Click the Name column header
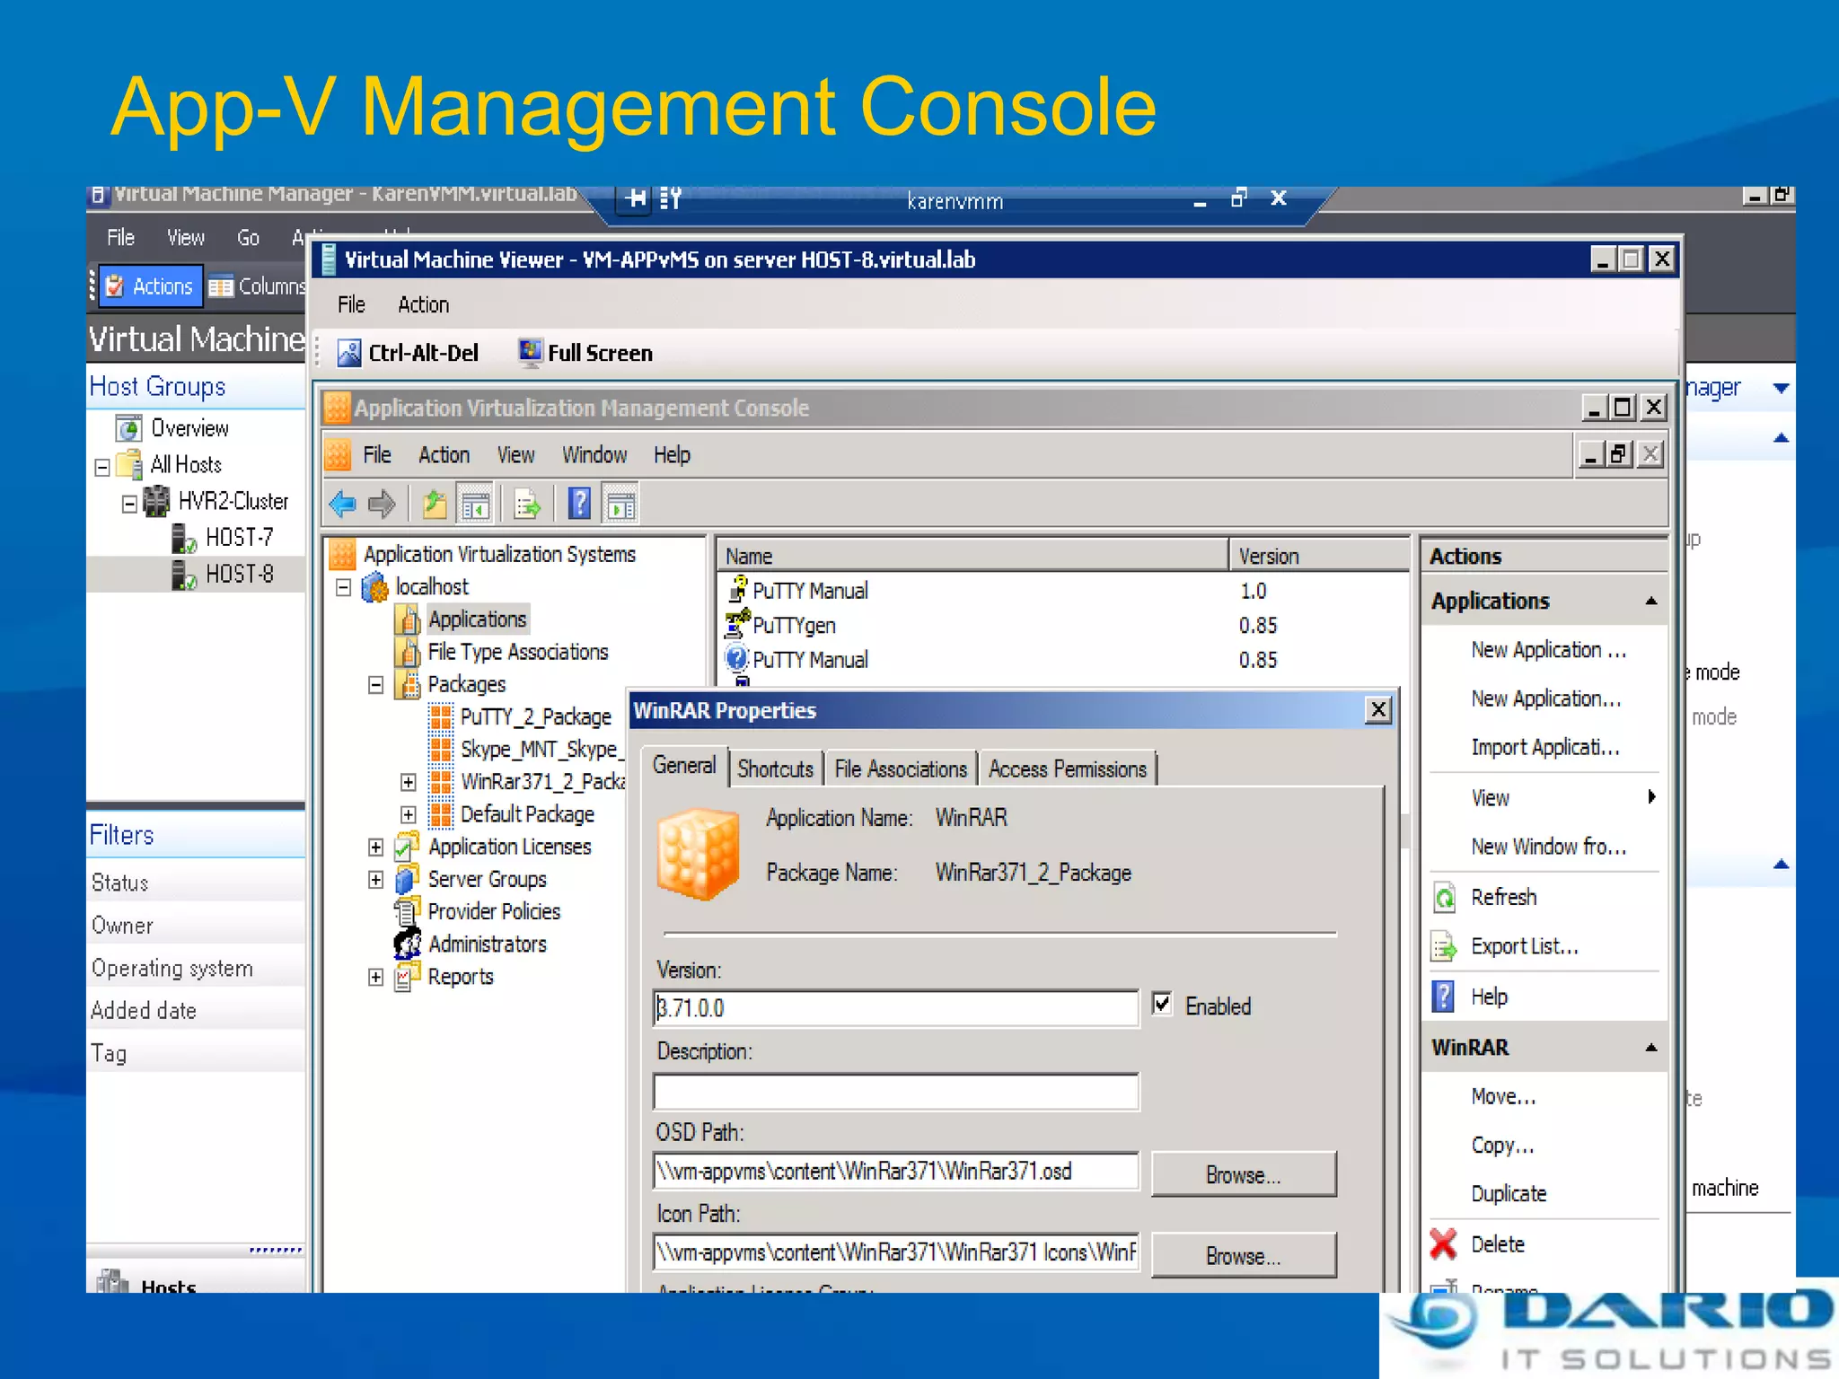This screenshot has height=1379, width=1839. pyautogui.click(x=972, y=556)
